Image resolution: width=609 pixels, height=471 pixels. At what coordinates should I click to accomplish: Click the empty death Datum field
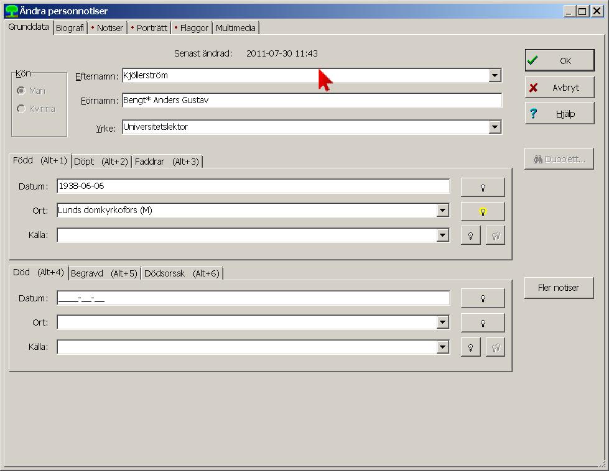coord(253,298)
